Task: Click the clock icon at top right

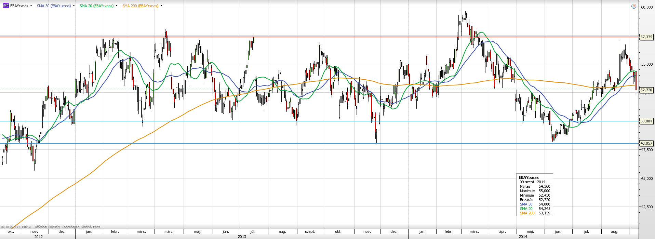Action: point(633,6)
